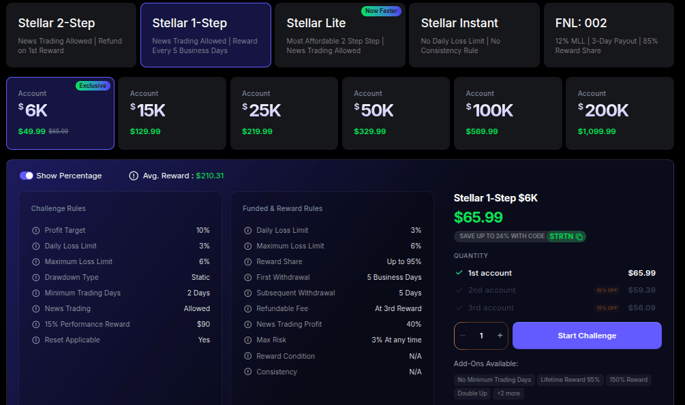Click info icon beside Maximum Loss Limit in Funded rules

point(247,246)
